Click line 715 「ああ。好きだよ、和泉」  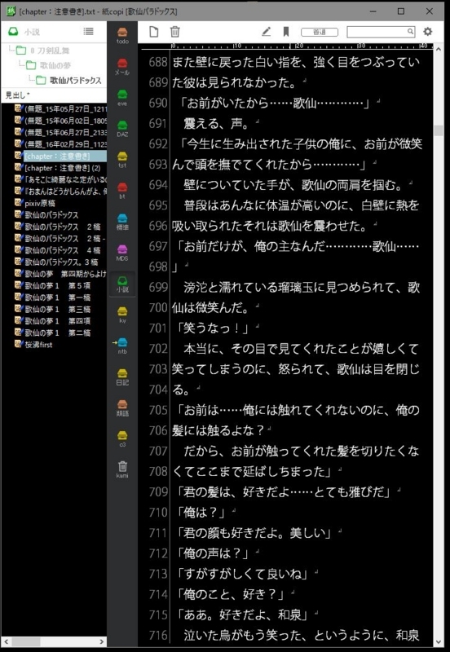coord(241,615)
